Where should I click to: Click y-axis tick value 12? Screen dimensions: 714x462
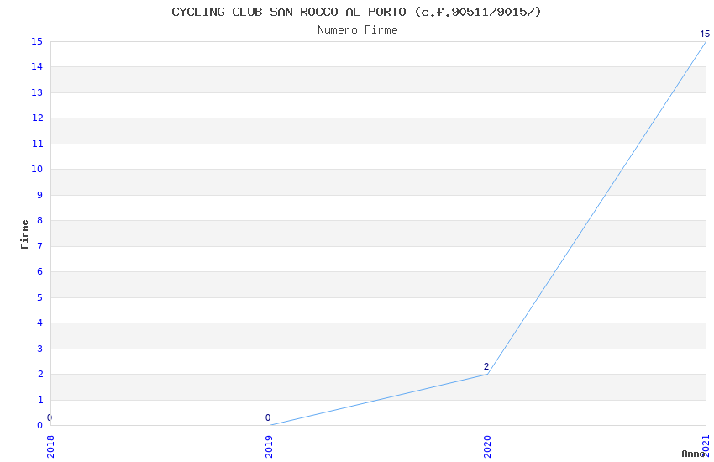coord(37,118)
